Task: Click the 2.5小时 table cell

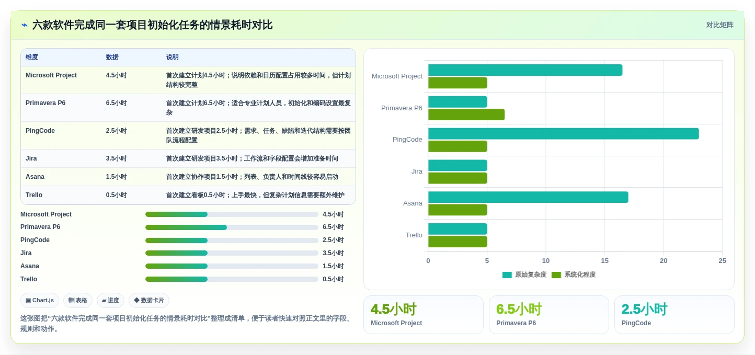Action: [117, 131]
